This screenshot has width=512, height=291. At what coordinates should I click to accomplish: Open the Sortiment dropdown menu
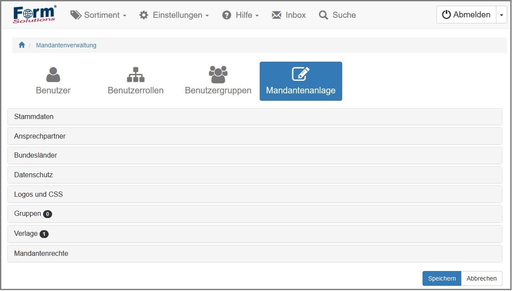[x=99, y=15]
